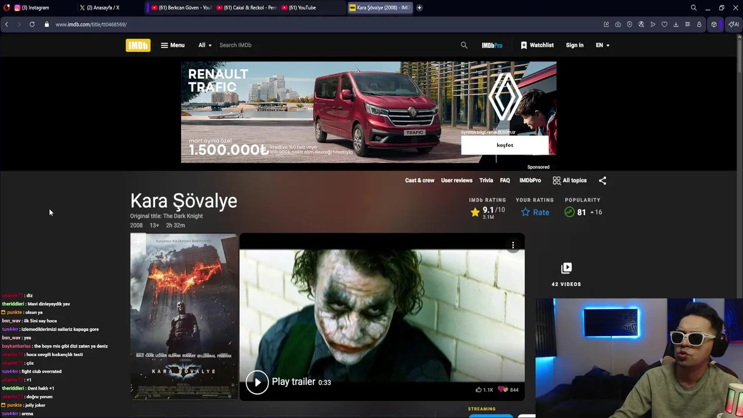Click the page edit/note icon in toolbar

[x=606, y=24]
